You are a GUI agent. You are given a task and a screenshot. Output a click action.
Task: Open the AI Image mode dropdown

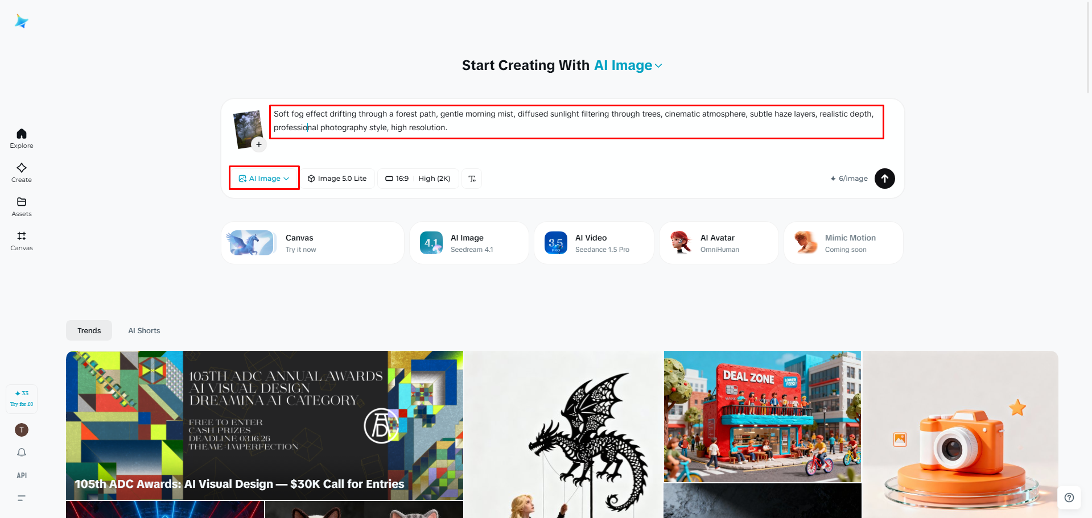(x=264, y=179)
